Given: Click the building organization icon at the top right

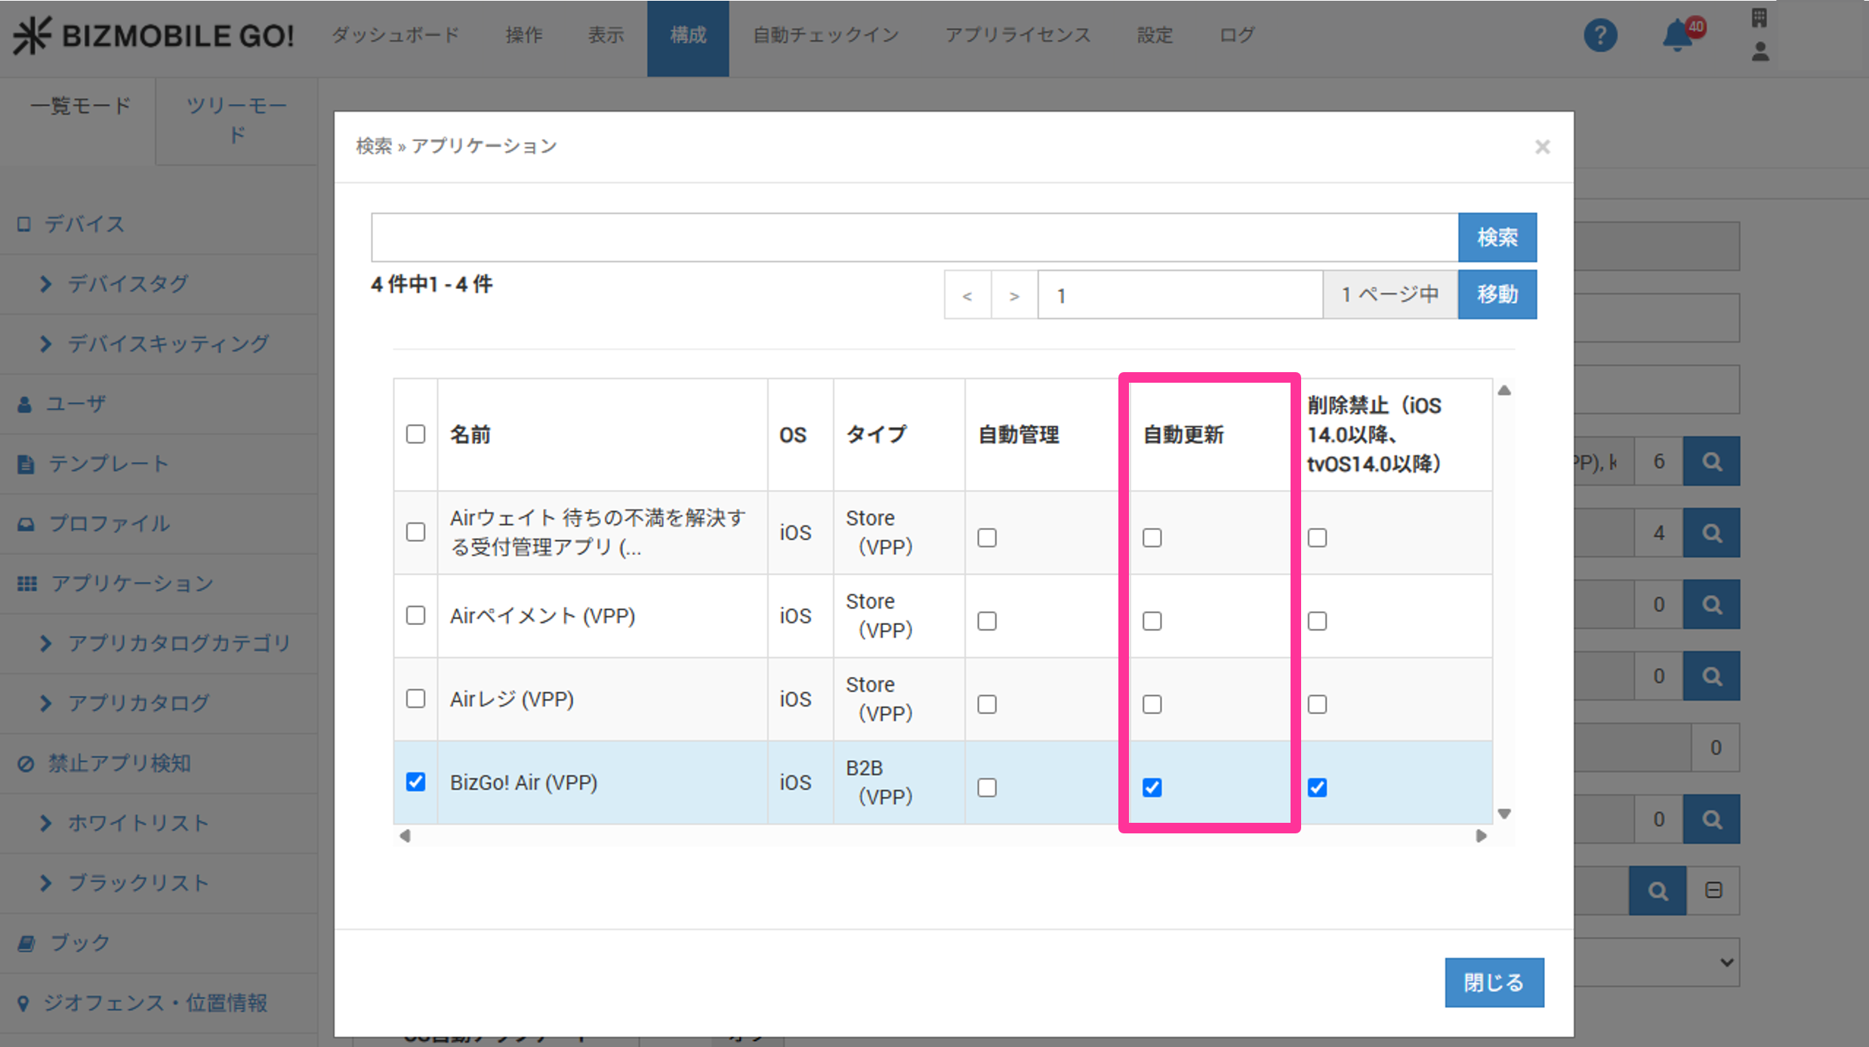Looking at the screenshot, I should pyautogui.click(x=1759, y=17).
